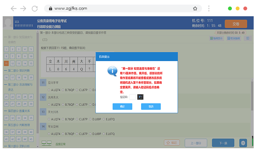Viewport: 256px width, 150px height.
Task: Bookmark the page with the star icon
Action: 195,8
